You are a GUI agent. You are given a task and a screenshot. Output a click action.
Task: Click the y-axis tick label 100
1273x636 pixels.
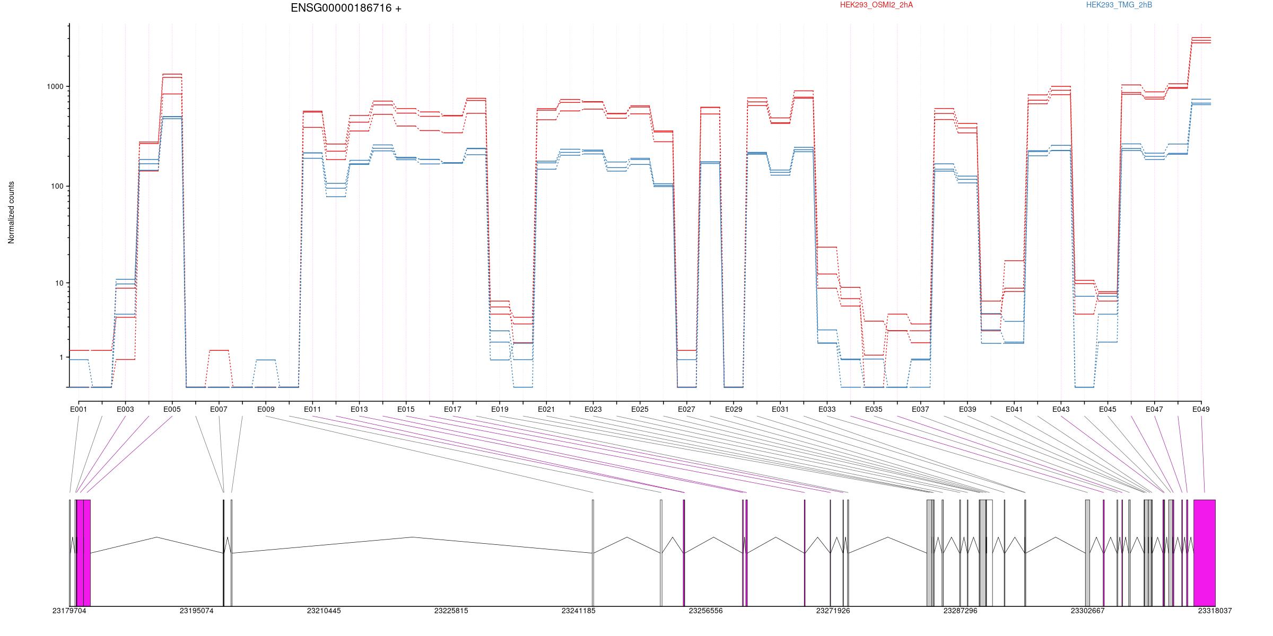[57, 187]
